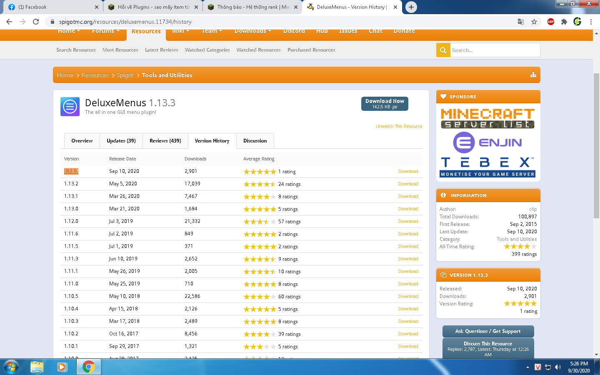Screen dimensions: 600x375
Task: Download version 1.13.2 from the list
Action: 408,184
